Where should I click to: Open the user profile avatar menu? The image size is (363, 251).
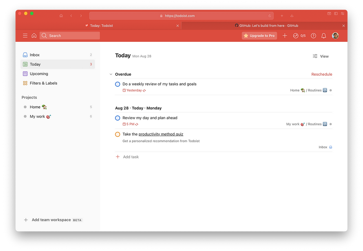pos(335,36)
